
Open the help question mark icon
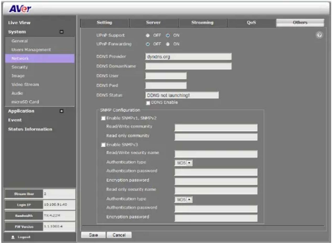pos(319,35)
